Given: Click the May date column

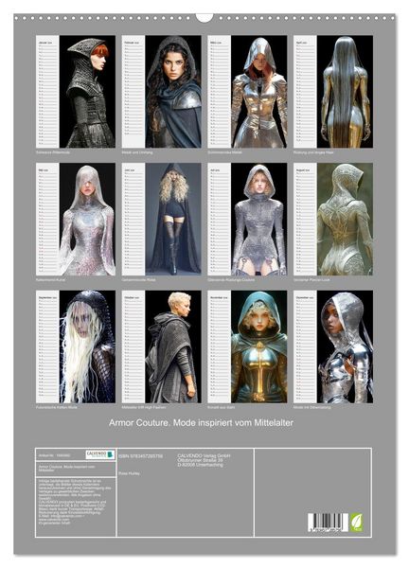Looking at the screenshot, I should click(47, 220).
